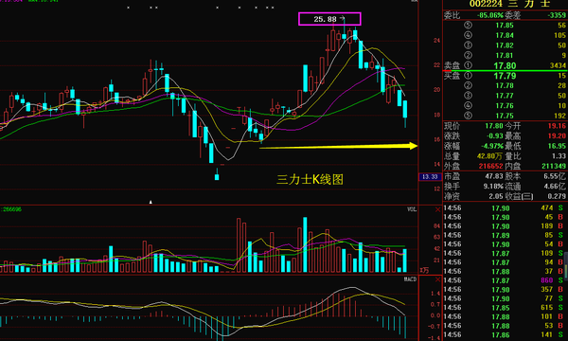Click the yellow arrow annotation on chart

tap(339, 147)
